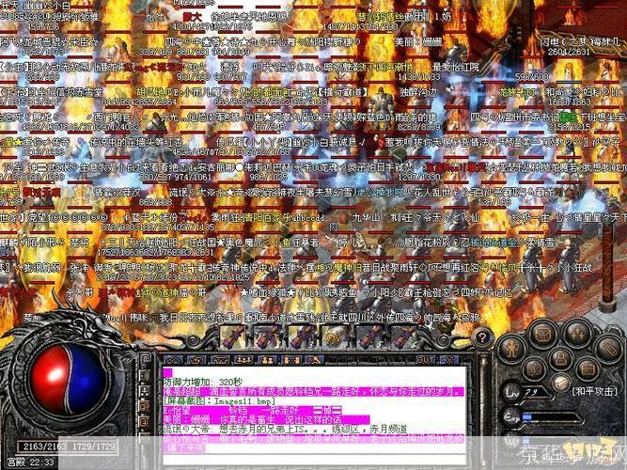
Task: Click the X exit button on chat bar
Action: [450, 360]
